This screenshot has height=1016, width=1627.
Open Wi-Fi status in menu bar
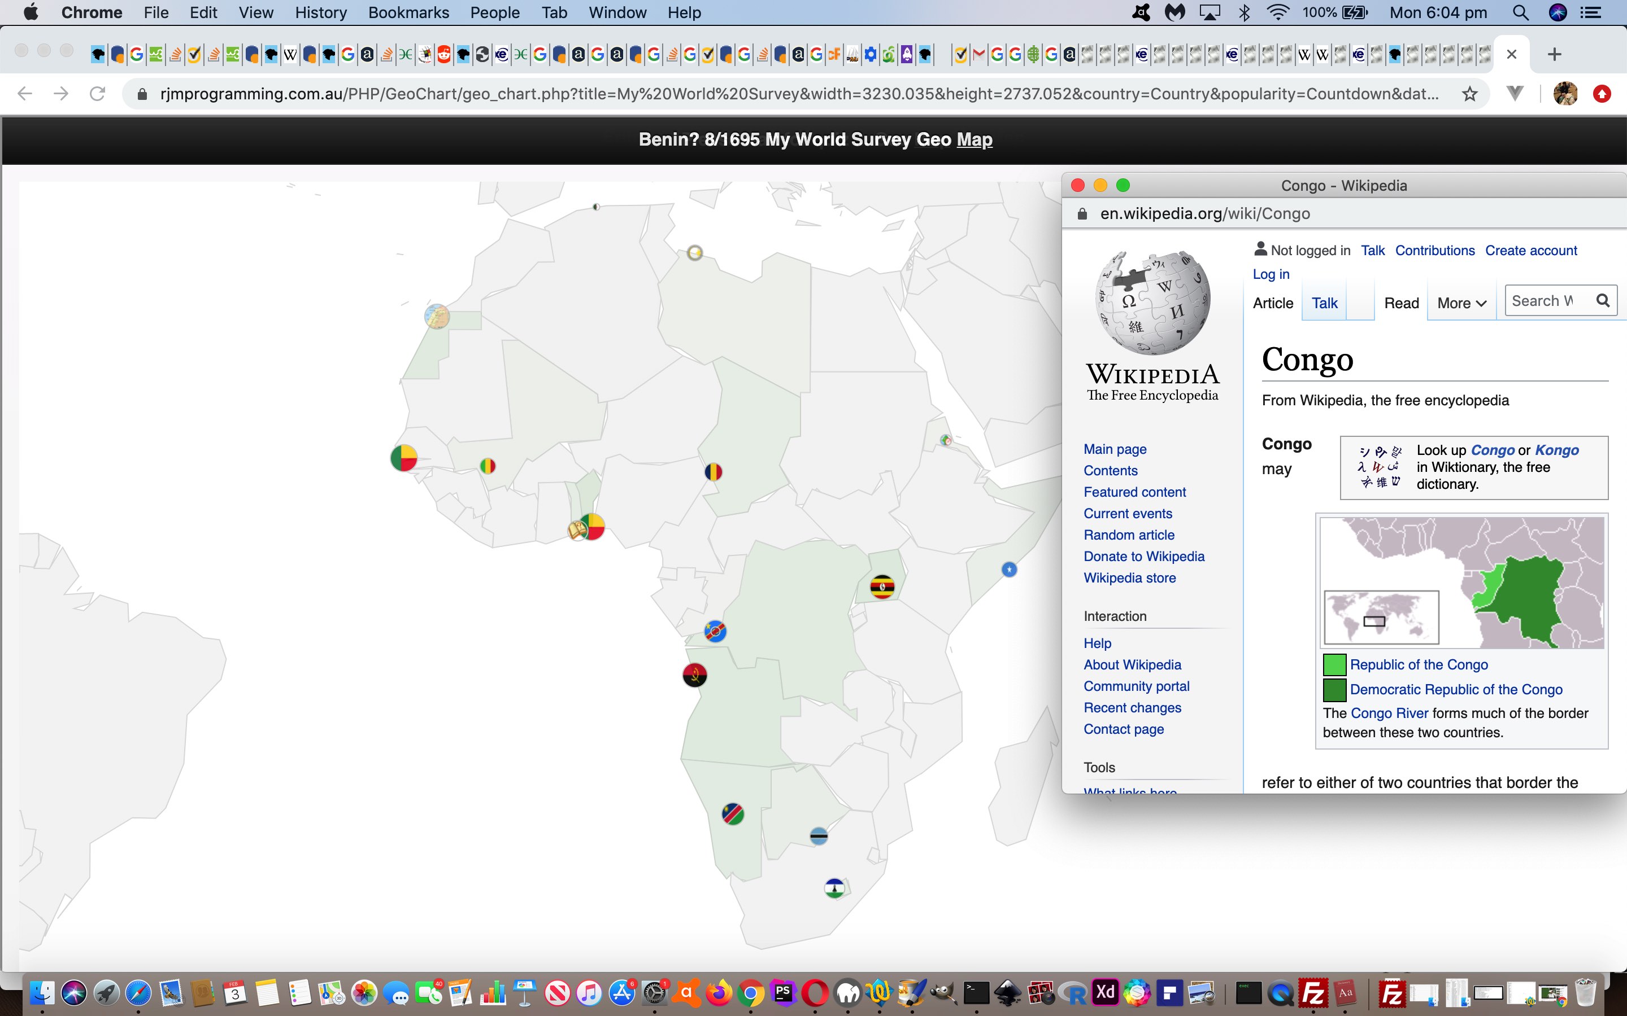[1277, 12]
